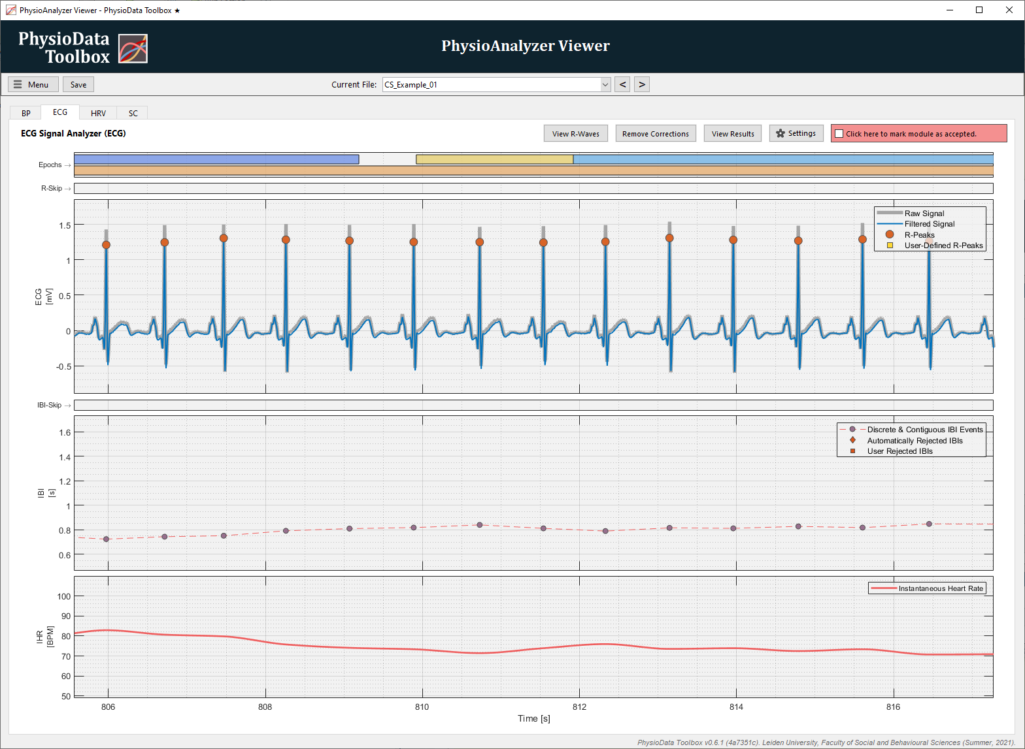The image size is (1025, 749).
Task: Click the PhysioData Toolbox logo icon
Action: [x=133, y=49]
